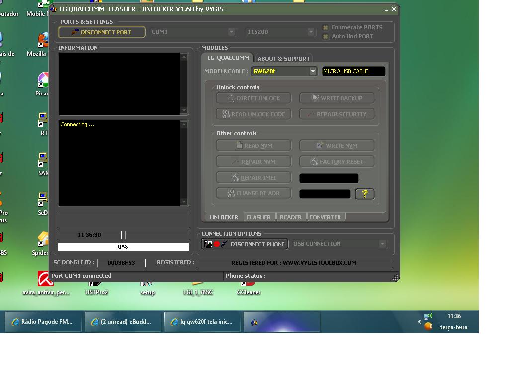Select the FLASHER bottom tab
The image size is (509, 382).
point(258,217)
